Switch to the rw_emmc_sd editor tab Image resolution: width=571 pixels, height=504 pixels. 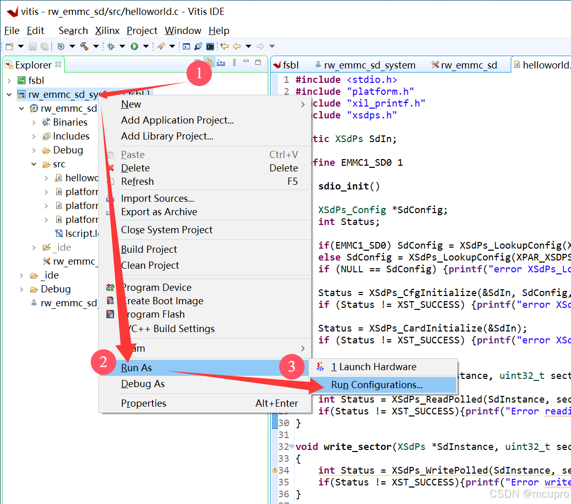(x=464, y=65)
